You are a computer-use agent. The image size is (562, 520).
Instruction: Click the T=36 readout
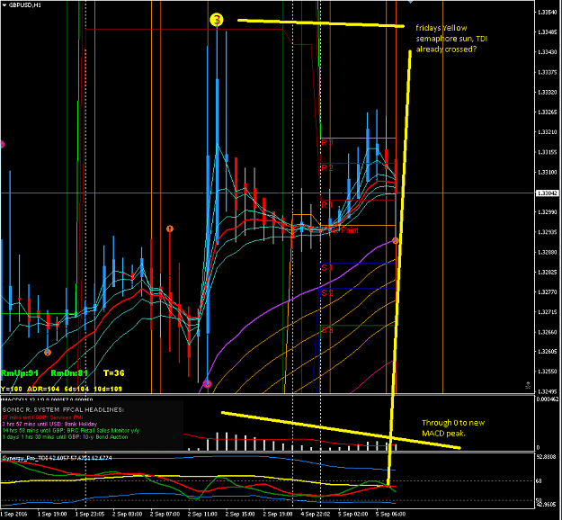(x=113, y=373)
